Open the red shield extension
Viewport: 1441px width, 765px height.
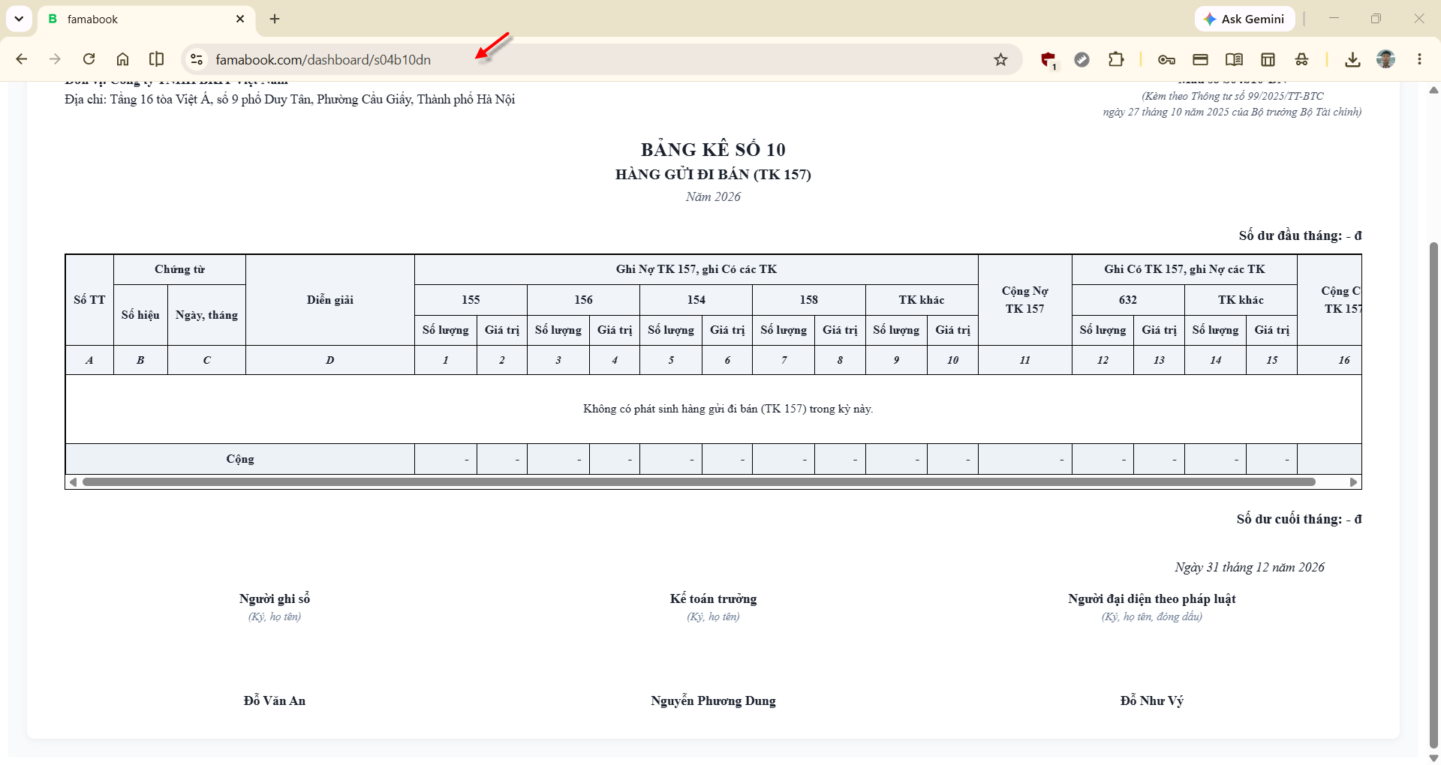pyautogui.click(x=1048, y=60)
